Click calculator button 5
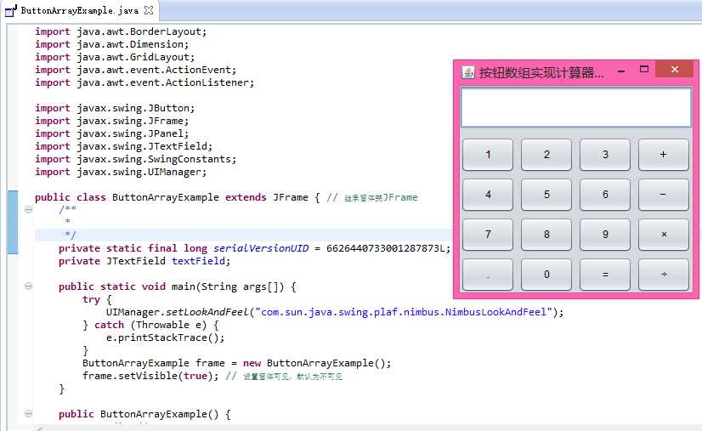702x431 pixels. click(546, 195)
